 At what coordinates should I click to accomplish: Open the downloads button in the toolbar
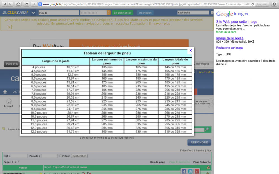(274, 4)
